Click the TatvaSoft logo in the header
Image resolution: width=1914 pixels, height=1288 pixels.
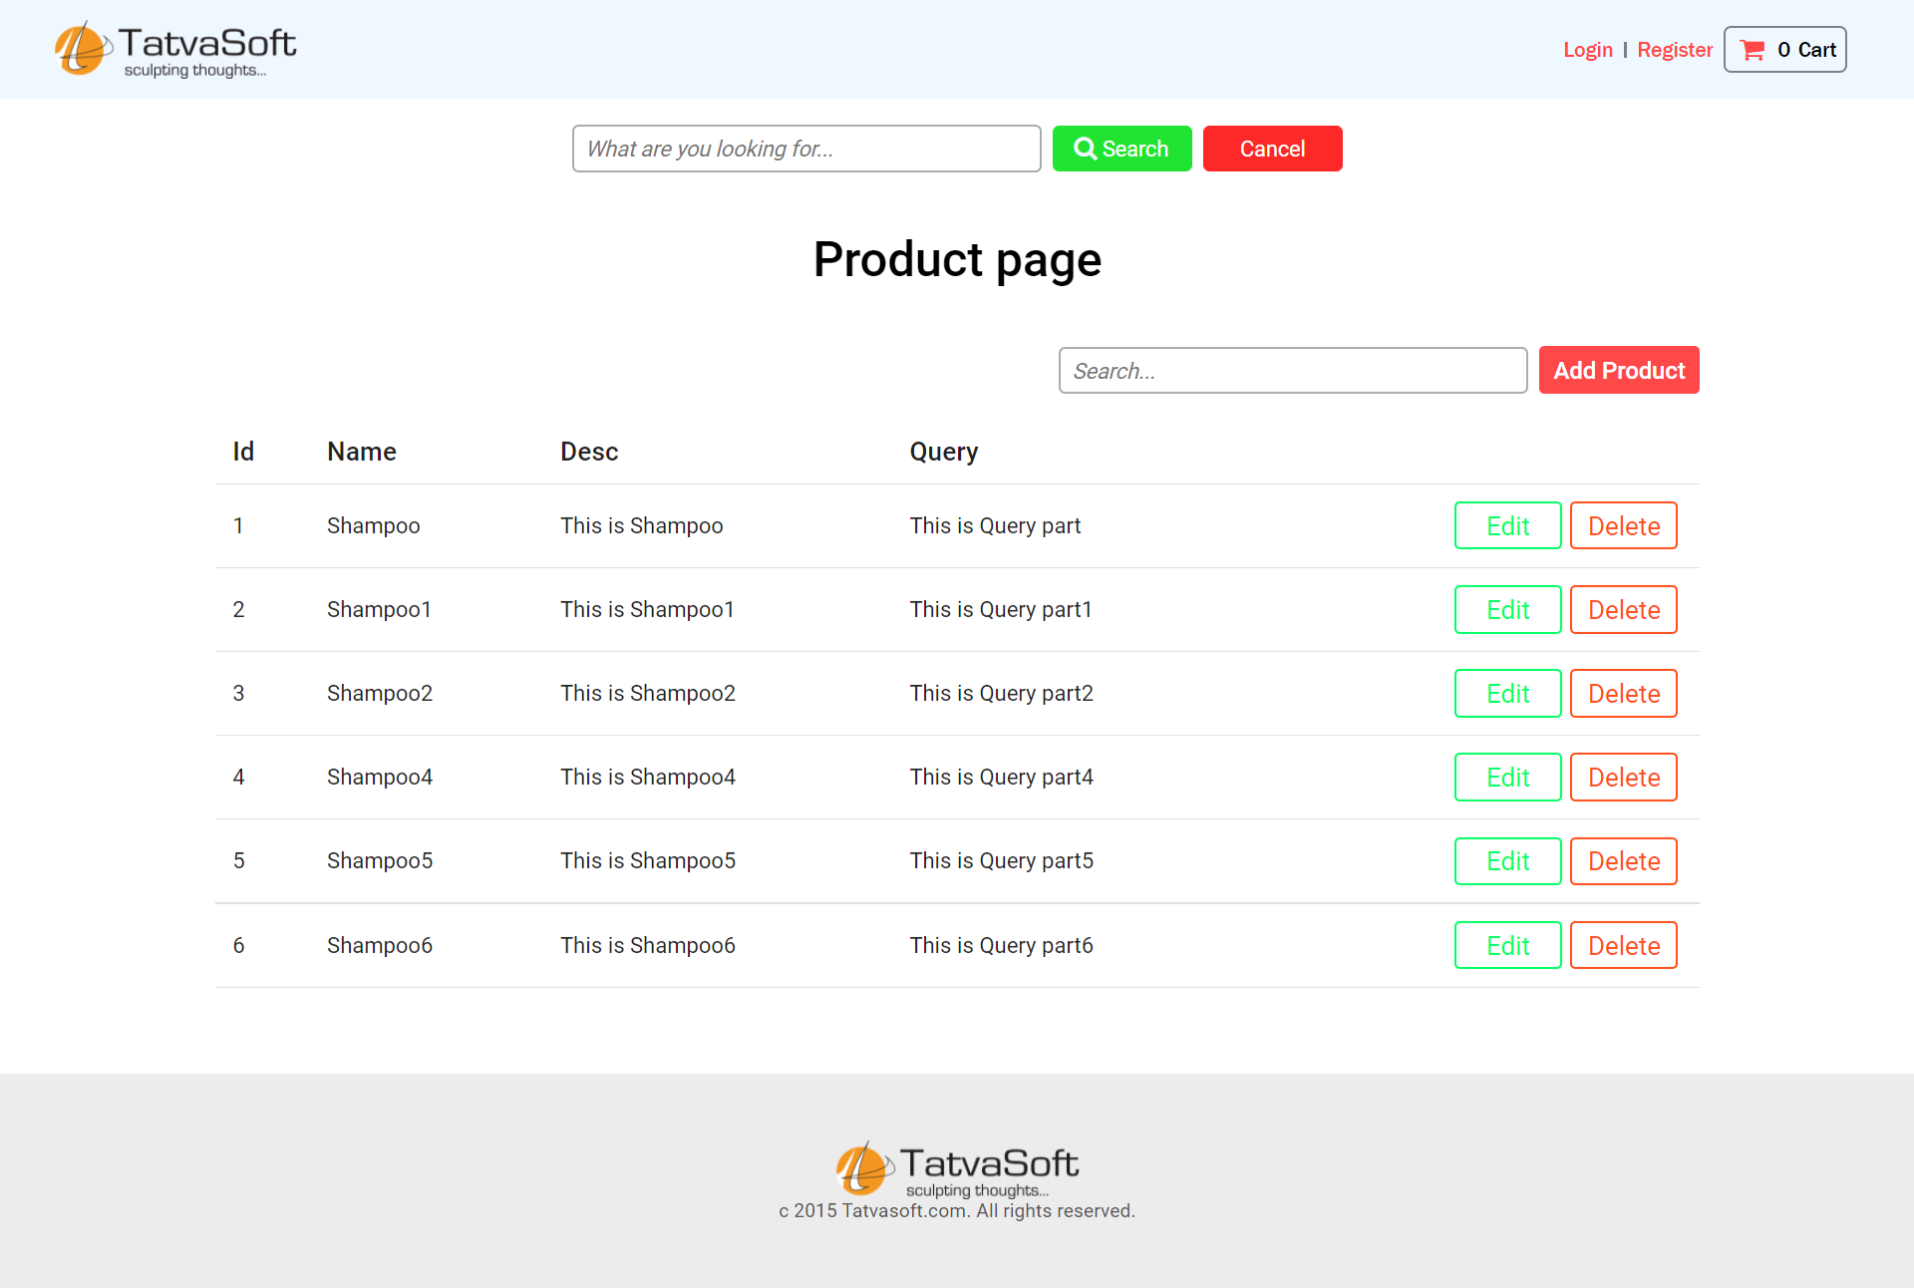pyautogui.click(x=174, y=47)
